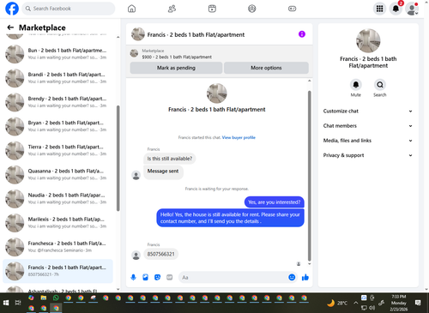Screen dimensions: 429x313
Task: Open the Facebook apps menu grid
Action: [x=379, y=9]
